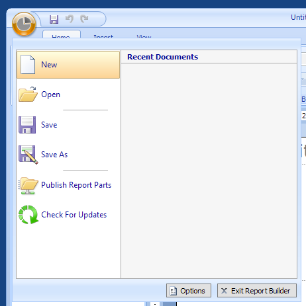The width and height of the screenshot is (306, 306).
Task: Click the purple floppy disk Save icon
Action: (x=27, y=125)
